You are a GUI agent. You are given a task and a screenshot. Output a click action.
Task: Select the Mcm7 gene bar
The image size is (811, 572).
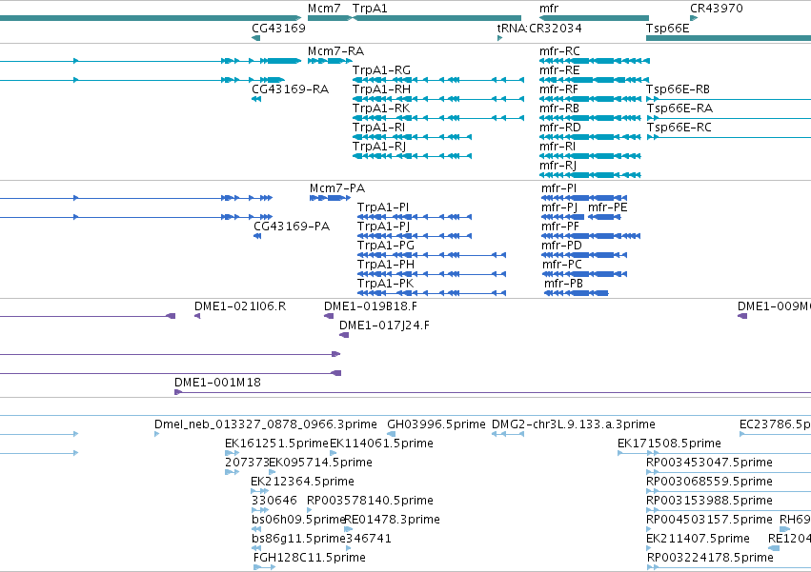330,18
